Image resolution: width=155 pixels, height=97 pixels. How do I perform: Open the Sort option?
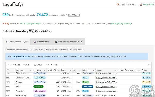49,65
